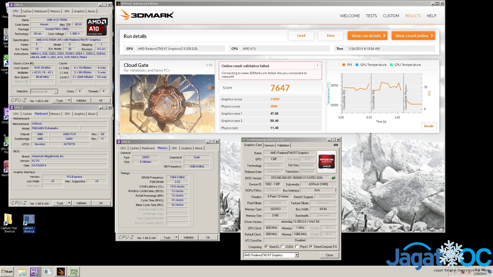This screenshot has height=277, width=493.
Task: Select the Capture Tool - Shortcut desktop icon
Action: coord(9,223)
